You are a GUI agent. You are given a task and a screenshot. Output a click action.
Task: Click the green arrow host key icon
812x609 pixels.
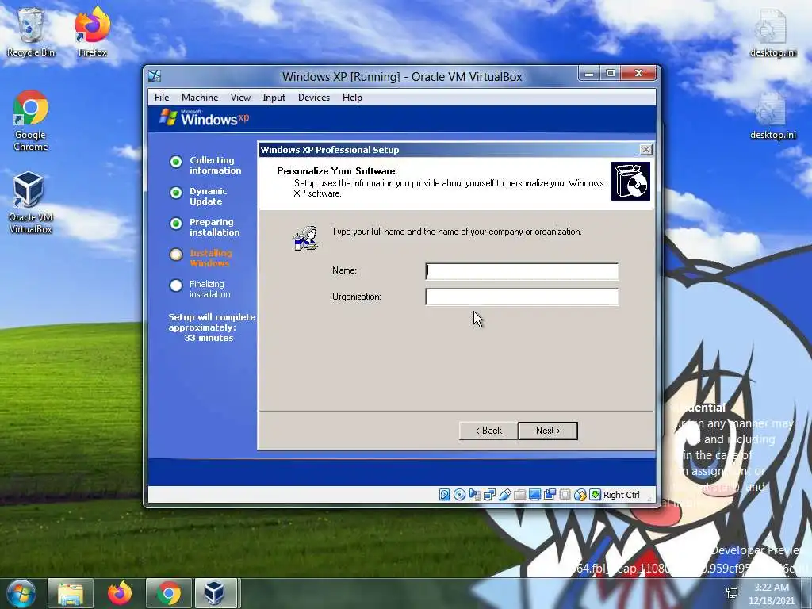pyautogui.click(x=595, y=495)
